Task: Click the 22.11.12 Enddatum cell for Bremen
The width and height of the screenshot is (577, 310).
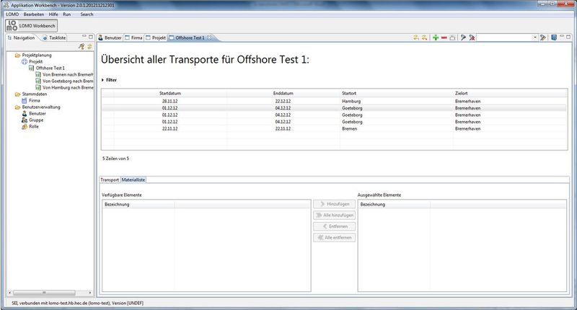Action: click(x=283, y=129)
